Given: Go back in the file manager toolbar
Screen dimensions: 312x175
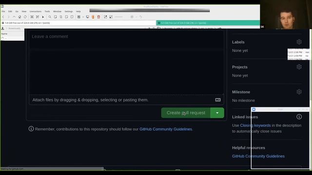Looking at the screenshot, I should 3,17.
